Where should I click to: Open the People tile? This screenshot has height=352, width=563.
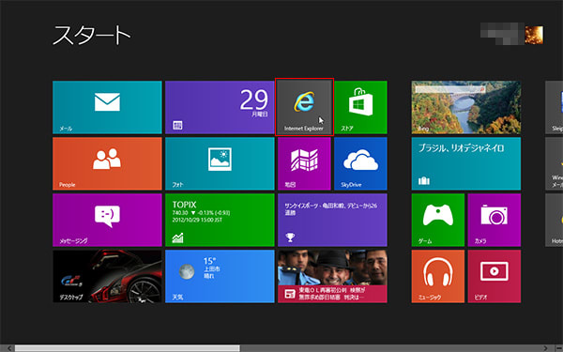[107, 163]
